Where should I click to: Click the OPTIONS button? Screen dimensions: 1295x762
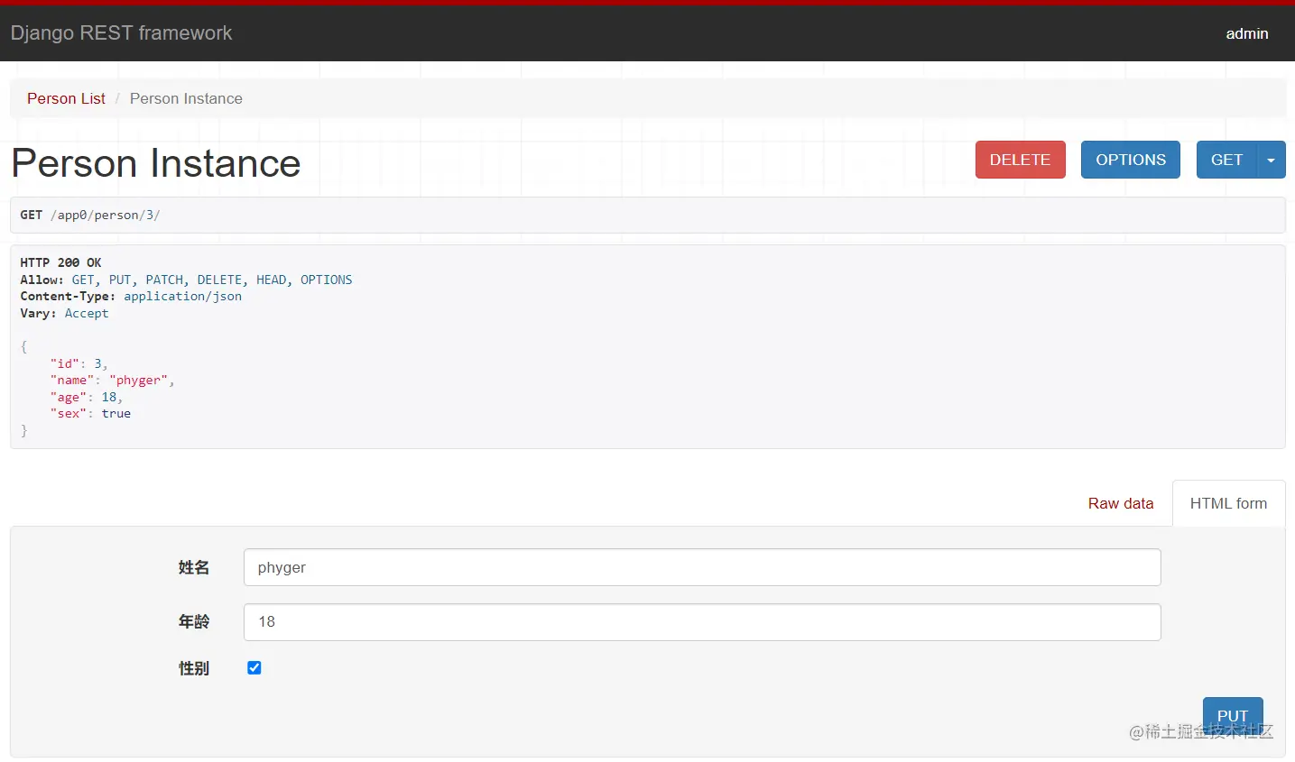pos(1130,160)
